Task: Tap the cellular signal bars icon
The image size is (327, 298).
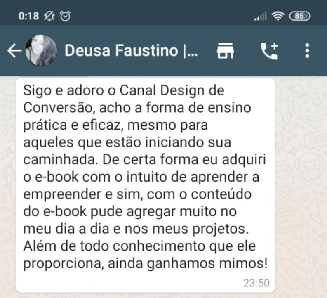Action: (260, 16)
